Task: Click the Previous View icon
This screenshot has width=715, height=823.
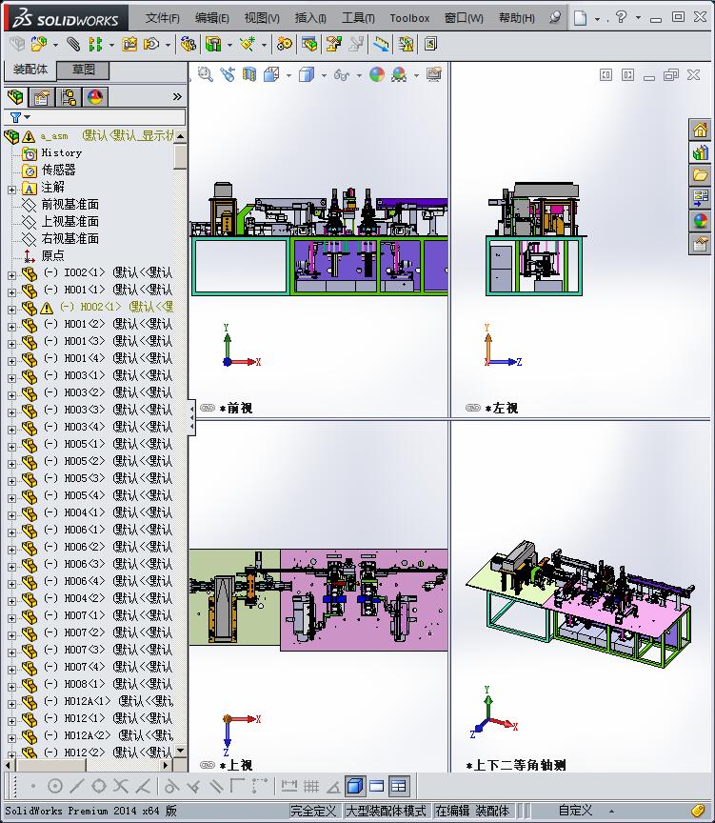Action: coord(228,74)
